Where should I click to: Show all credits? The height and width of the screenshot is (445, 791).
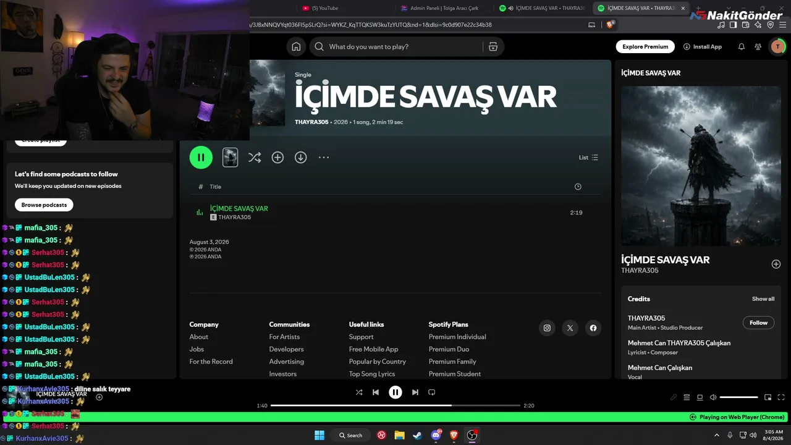click(763, 299)
